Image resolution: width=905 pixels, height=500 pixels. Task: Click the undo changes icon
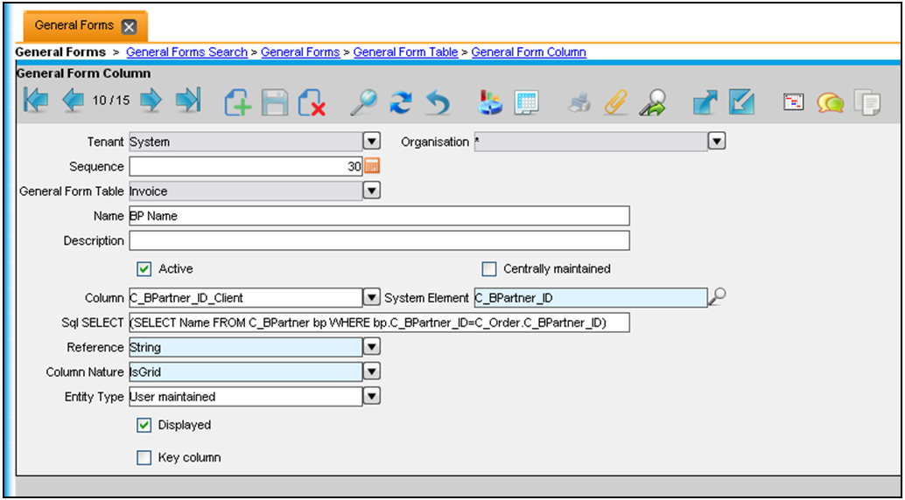point(438,102)
